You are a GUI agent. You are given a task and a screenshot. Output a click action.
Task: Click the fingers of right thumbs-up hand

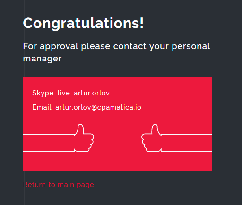[x=144, y=143]
